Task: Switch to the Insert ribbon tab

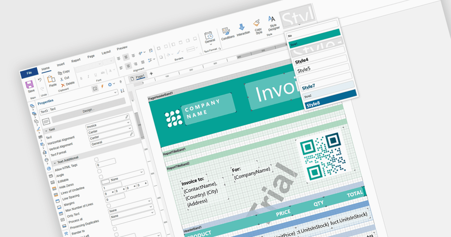Action: tap(61, 64)
